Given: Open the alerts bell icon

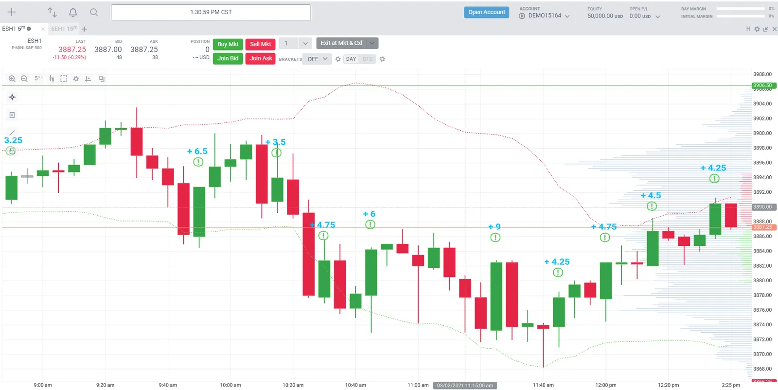Looking at the screenshot, I should [73, 12].
